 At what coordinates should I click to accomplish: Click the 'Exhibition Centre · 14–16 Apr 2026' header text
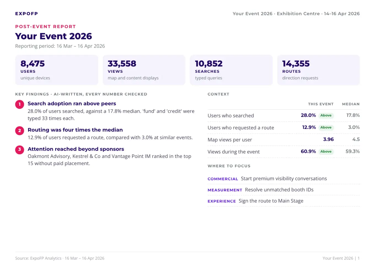point(318,13)
